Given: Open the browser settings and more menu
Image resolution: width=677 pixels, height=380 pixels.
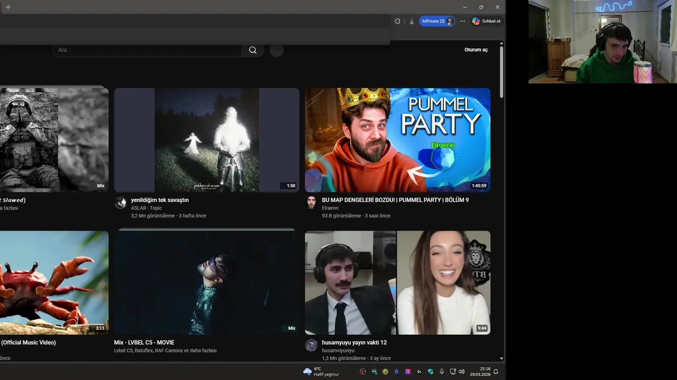Looking at the screenshot, I should click(462, 21).
